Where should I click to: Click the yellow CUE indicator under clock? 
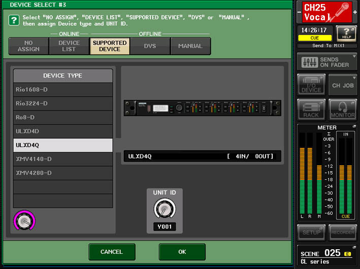click(x=314, y=38)
